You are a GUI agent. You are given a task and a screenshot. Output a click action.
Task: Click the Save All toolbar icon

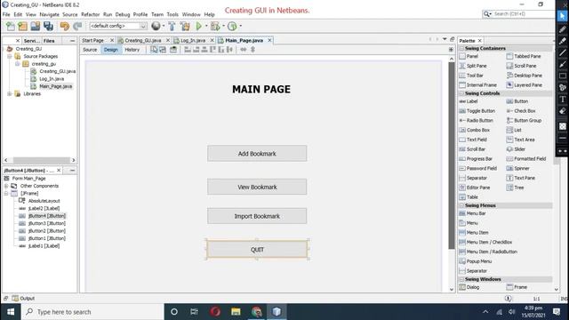(x=48, y=26)
